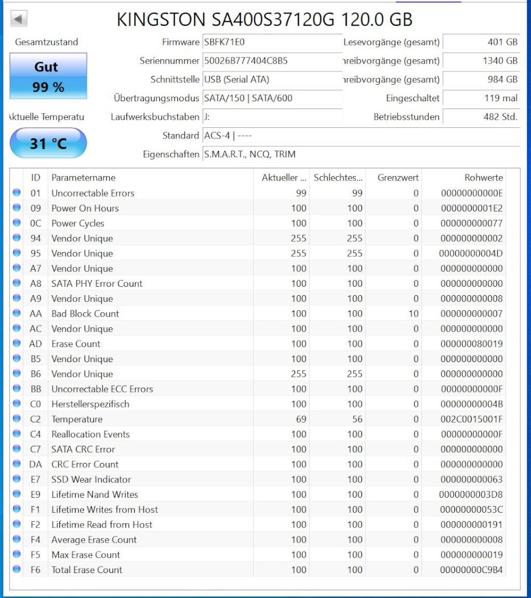
Task: Click the Rohwerte column header
Action: point(463,178)
